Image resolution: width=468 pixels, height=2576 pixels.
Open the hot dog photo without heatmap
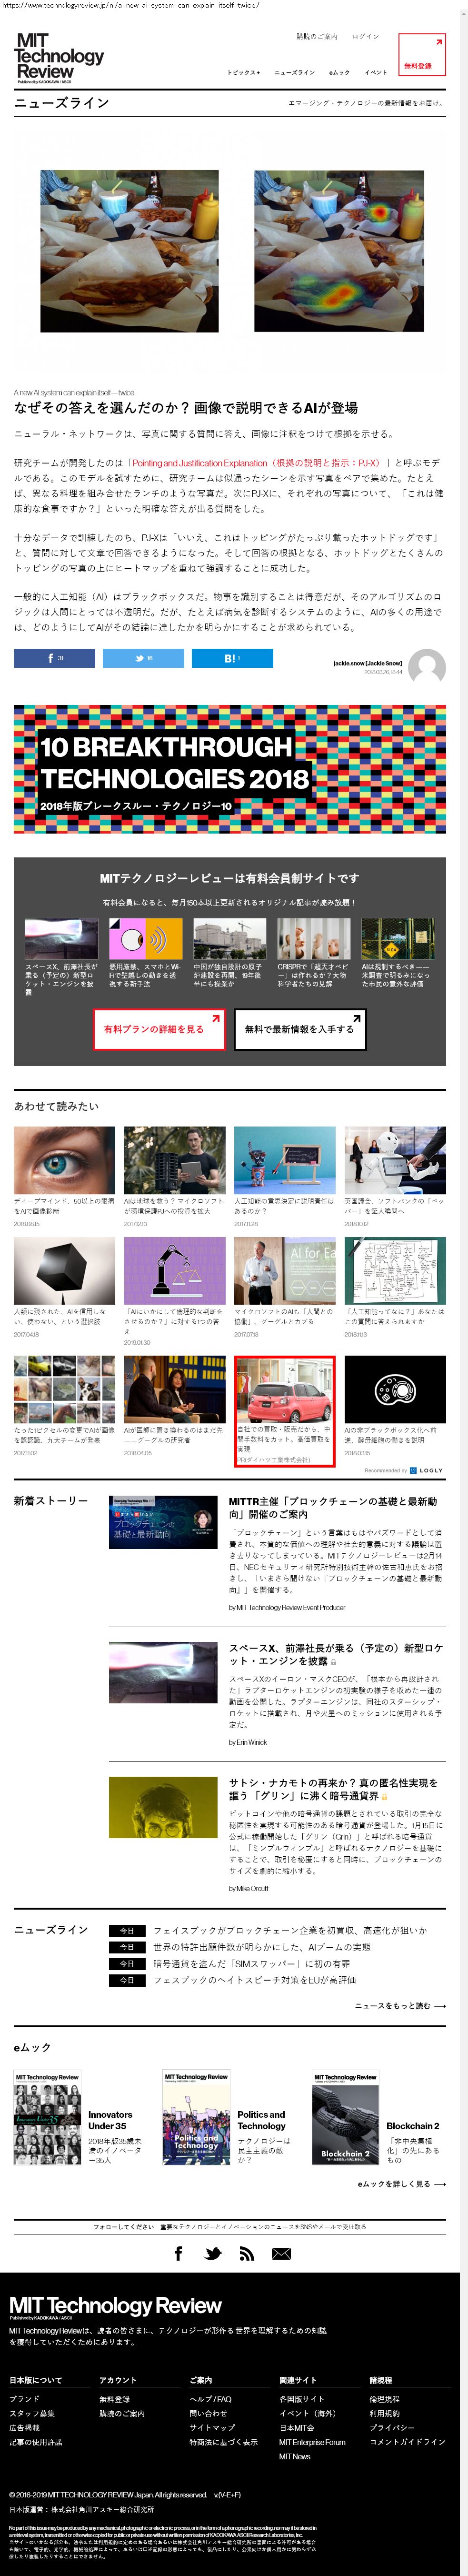click(x=129, y=251)
